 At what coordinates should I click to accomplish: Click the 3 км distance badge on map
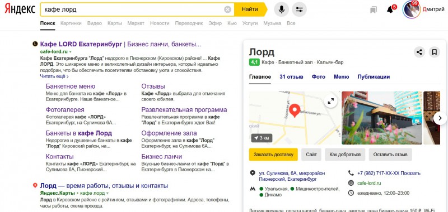tap(262, 138)
